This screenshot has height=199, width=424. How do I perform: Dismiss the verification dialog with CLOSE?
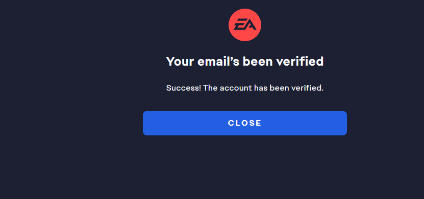pyautogui.click(x=245, y=123)
